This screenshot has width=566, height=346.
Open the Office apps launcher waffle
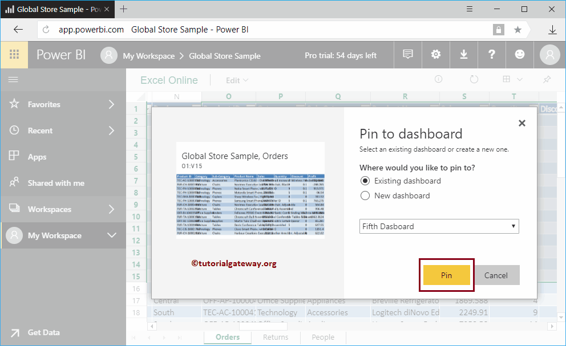pyautogui.click(x=13, y=55)
